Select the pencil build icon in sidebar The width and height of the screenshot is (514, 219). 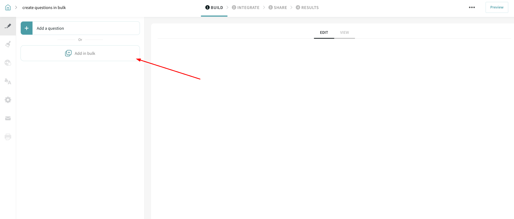(x=8, y=26)
